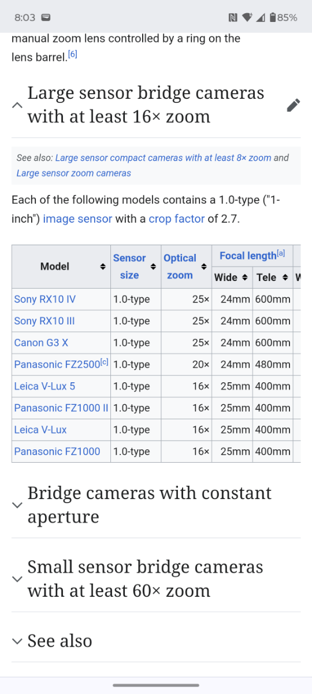Sort by Optical zoom arrows
Viewport: 312px width, 694px height.
[203, 267]
